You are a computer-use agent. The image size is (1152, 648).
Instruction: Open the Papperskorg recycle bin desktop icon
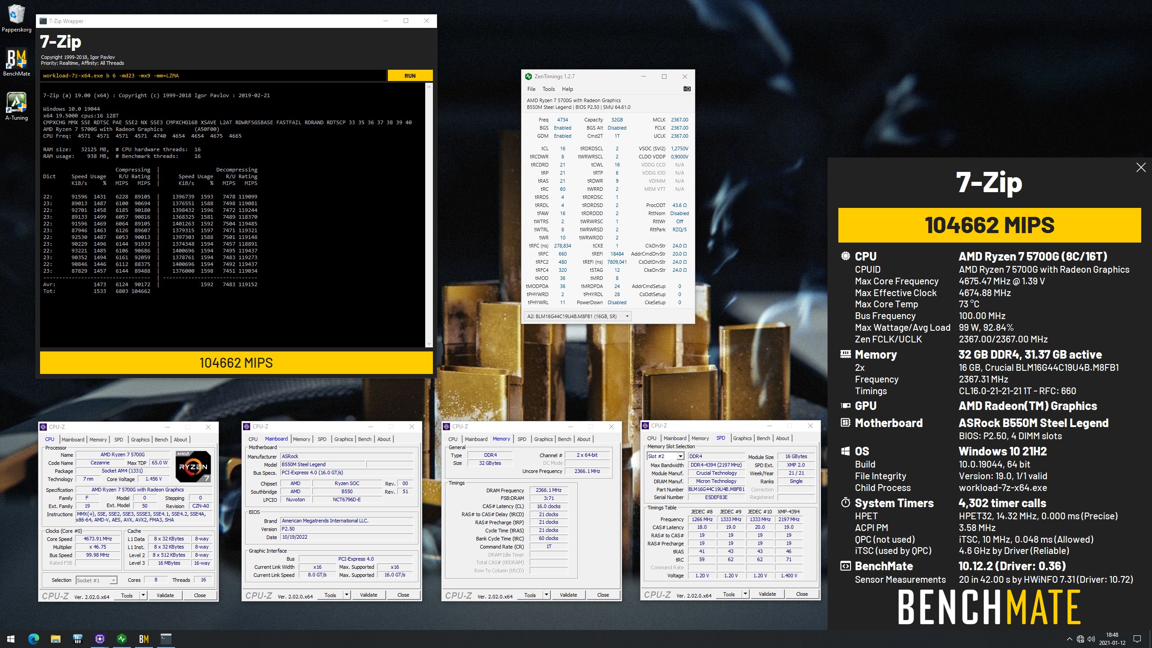tap(16, 19)
